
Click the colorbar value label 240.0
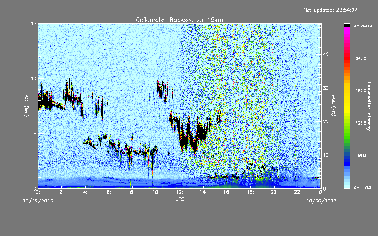pos(361,59)
